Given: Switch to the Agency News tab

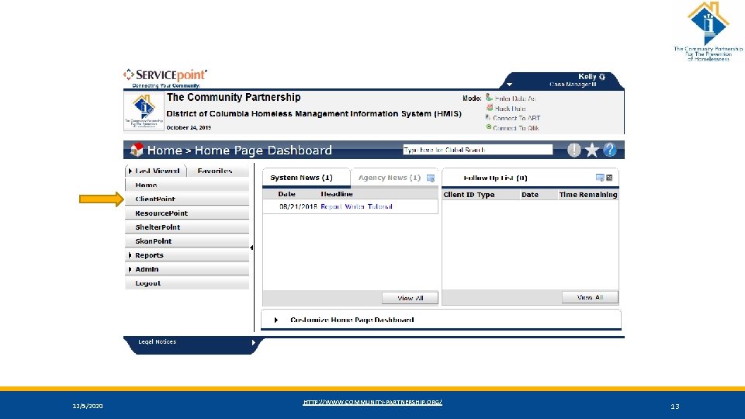Looking at the screenshot, I should point(389,178).
